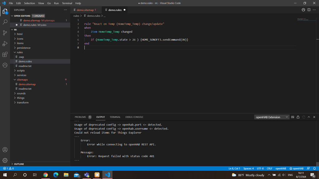
Task: Open the Run and Debug view
Action: tap(5, 44)
